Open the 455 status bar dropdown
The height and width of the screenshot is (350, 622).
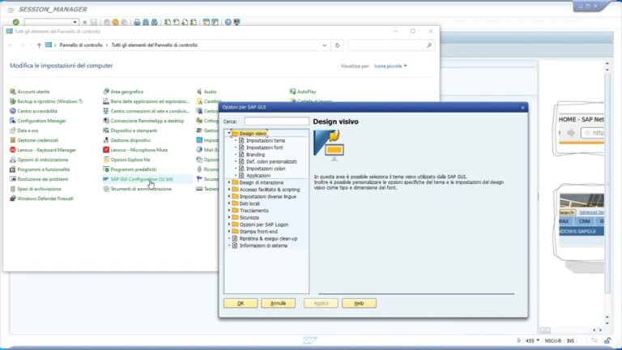(538, 340)
